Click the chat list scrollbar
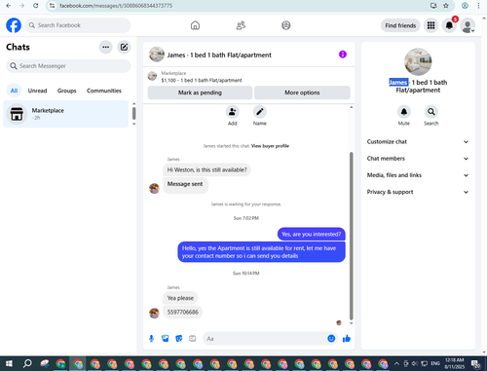The image size is (487, 371). click(x=133, y=113)
